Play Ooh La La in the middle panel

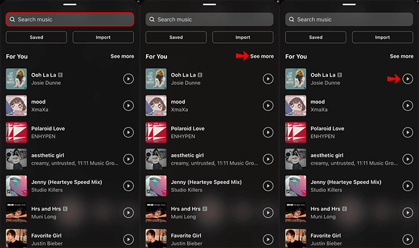click(268, 79)
